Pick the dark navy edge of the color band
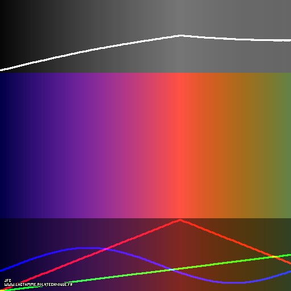This screenshot has height=291, width=291. tap(3, 145)
